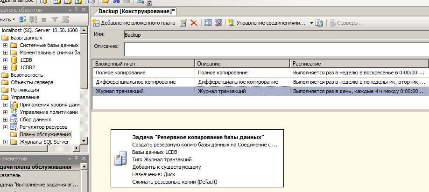Screen dimensions: 429x192
Task: Delete selected subplan with red X icon
Action: point(194,23)
